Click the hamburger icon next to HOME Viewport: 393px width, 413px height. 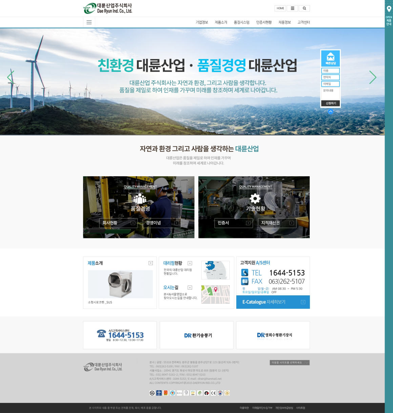pos(292,8)
